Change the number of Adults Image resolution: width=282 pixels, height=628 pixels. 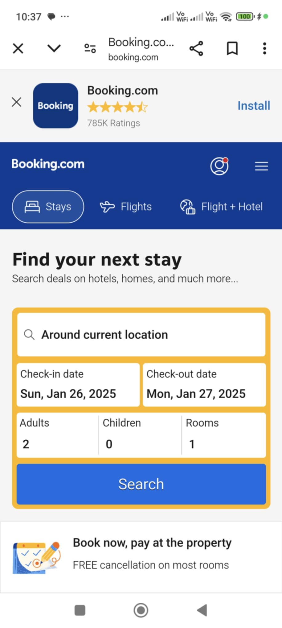(x=58, y=435)
